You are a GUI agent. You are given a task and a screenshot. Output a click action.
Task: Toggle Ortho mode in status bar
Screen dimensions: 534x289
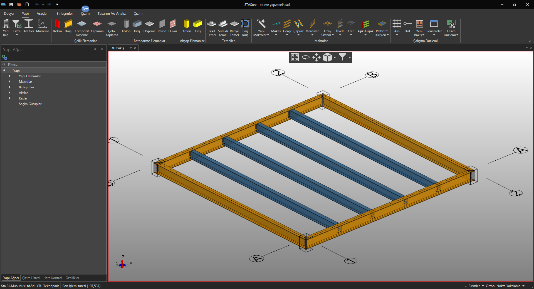coord(490,286)
